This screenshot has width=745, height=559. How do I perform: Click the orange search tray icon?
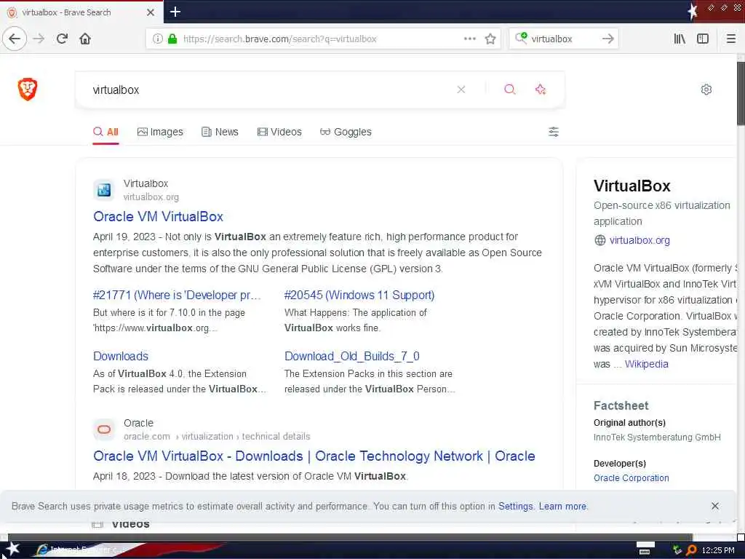691,550
